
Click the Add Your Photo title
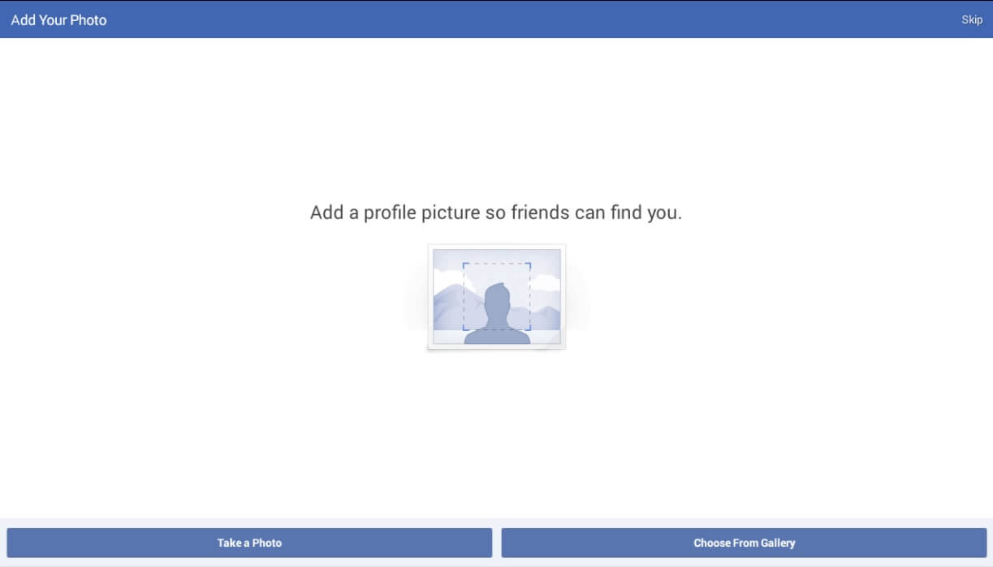click(x=59, y=19)
